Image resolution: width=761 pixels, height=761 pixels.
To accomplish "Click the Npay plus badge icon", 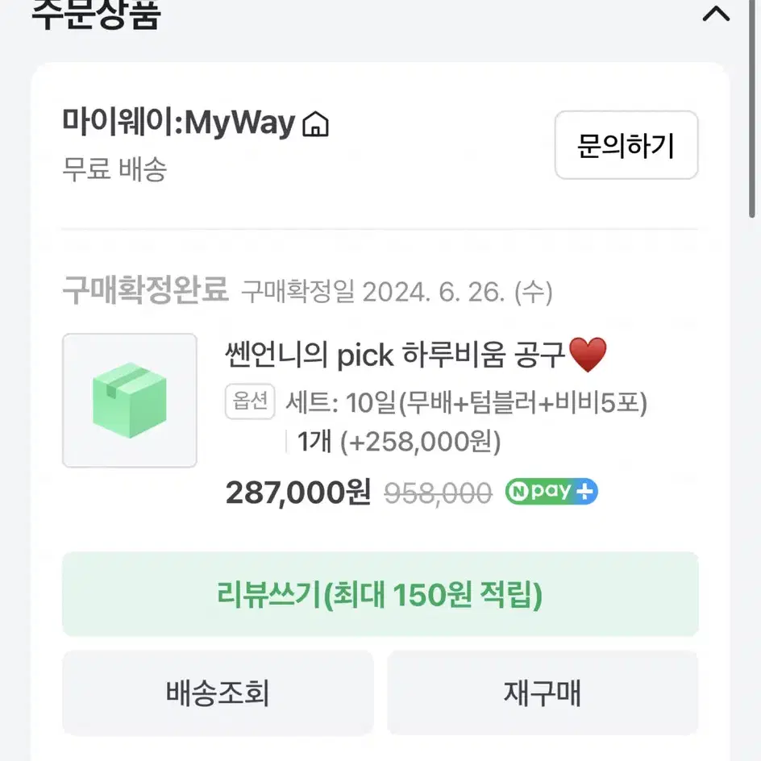I will click(551, 492).
